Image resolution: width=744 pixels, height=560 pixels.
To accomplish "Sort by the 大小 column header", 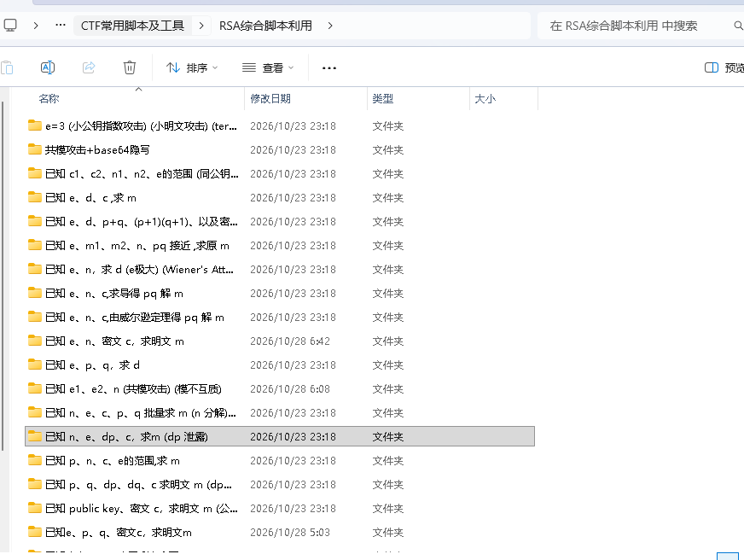I will pyautogui.click(x=485, y=99).
